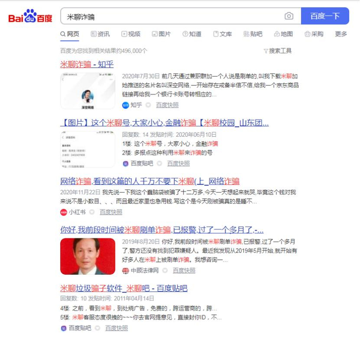Viewport: 360px width, 340px height.
Task: Click the 小红书 source icon
Action: 63,212
